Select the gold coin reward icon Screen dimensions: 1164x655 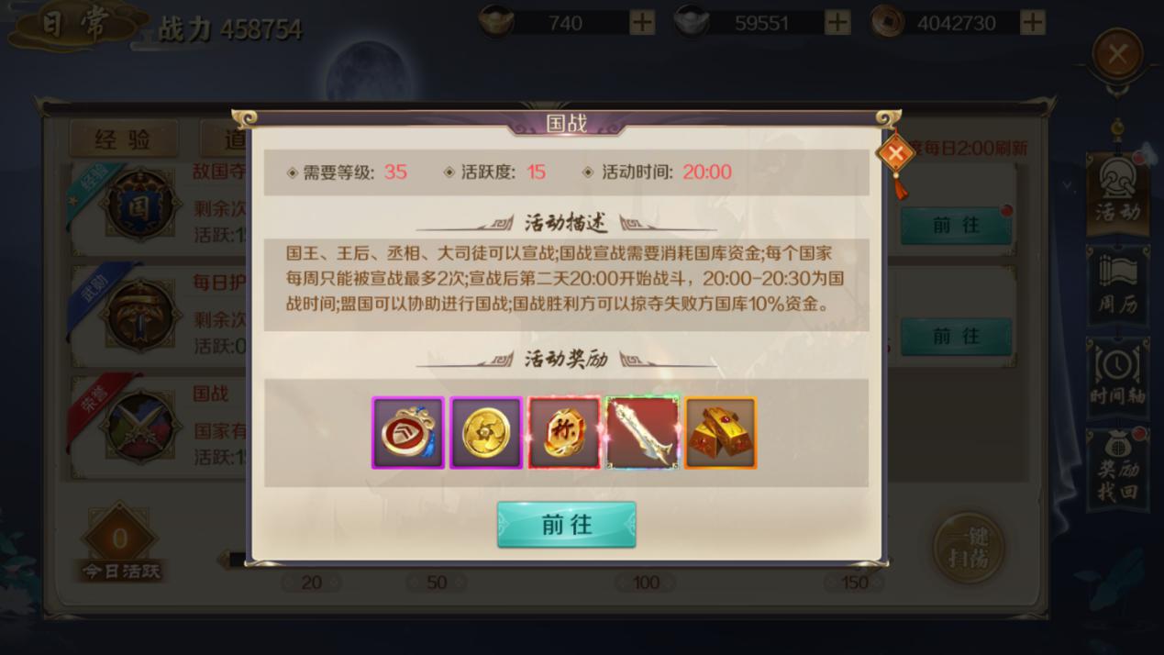click(486, 433)
